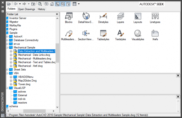Open the Favorites folder icon
This screenshot has height=118, width=182.
click(47, 4)
